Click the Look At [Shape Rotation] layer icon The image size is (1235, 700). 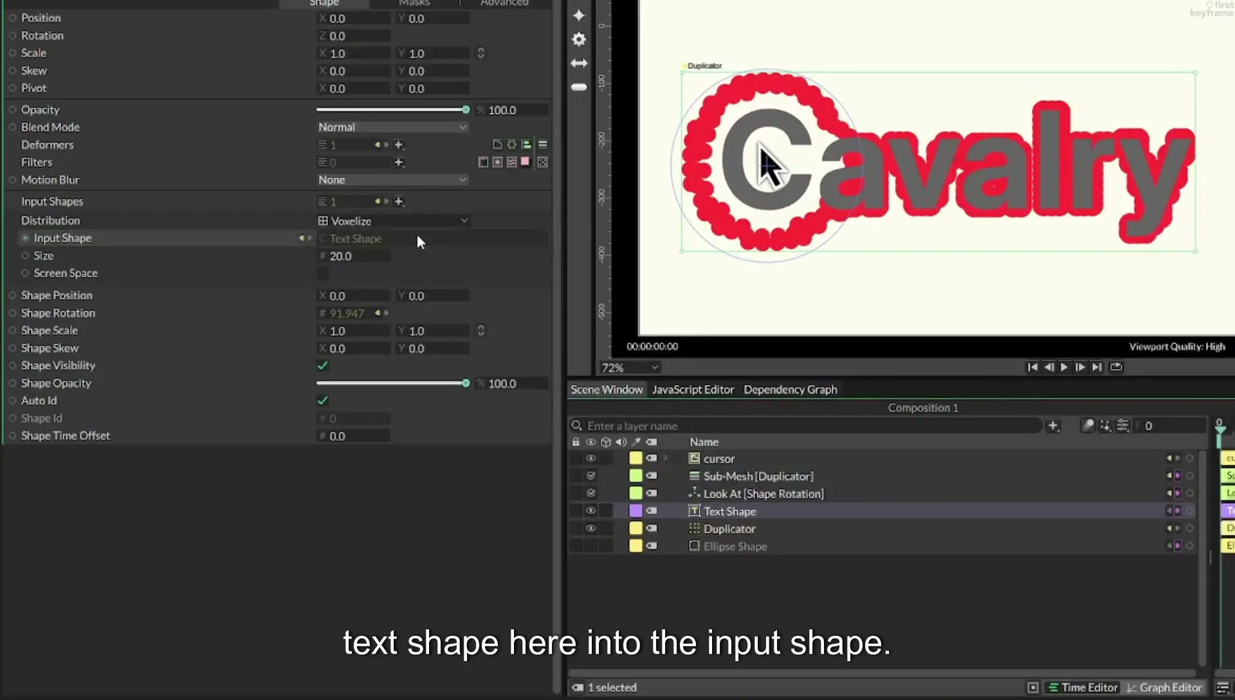point(694,493)
